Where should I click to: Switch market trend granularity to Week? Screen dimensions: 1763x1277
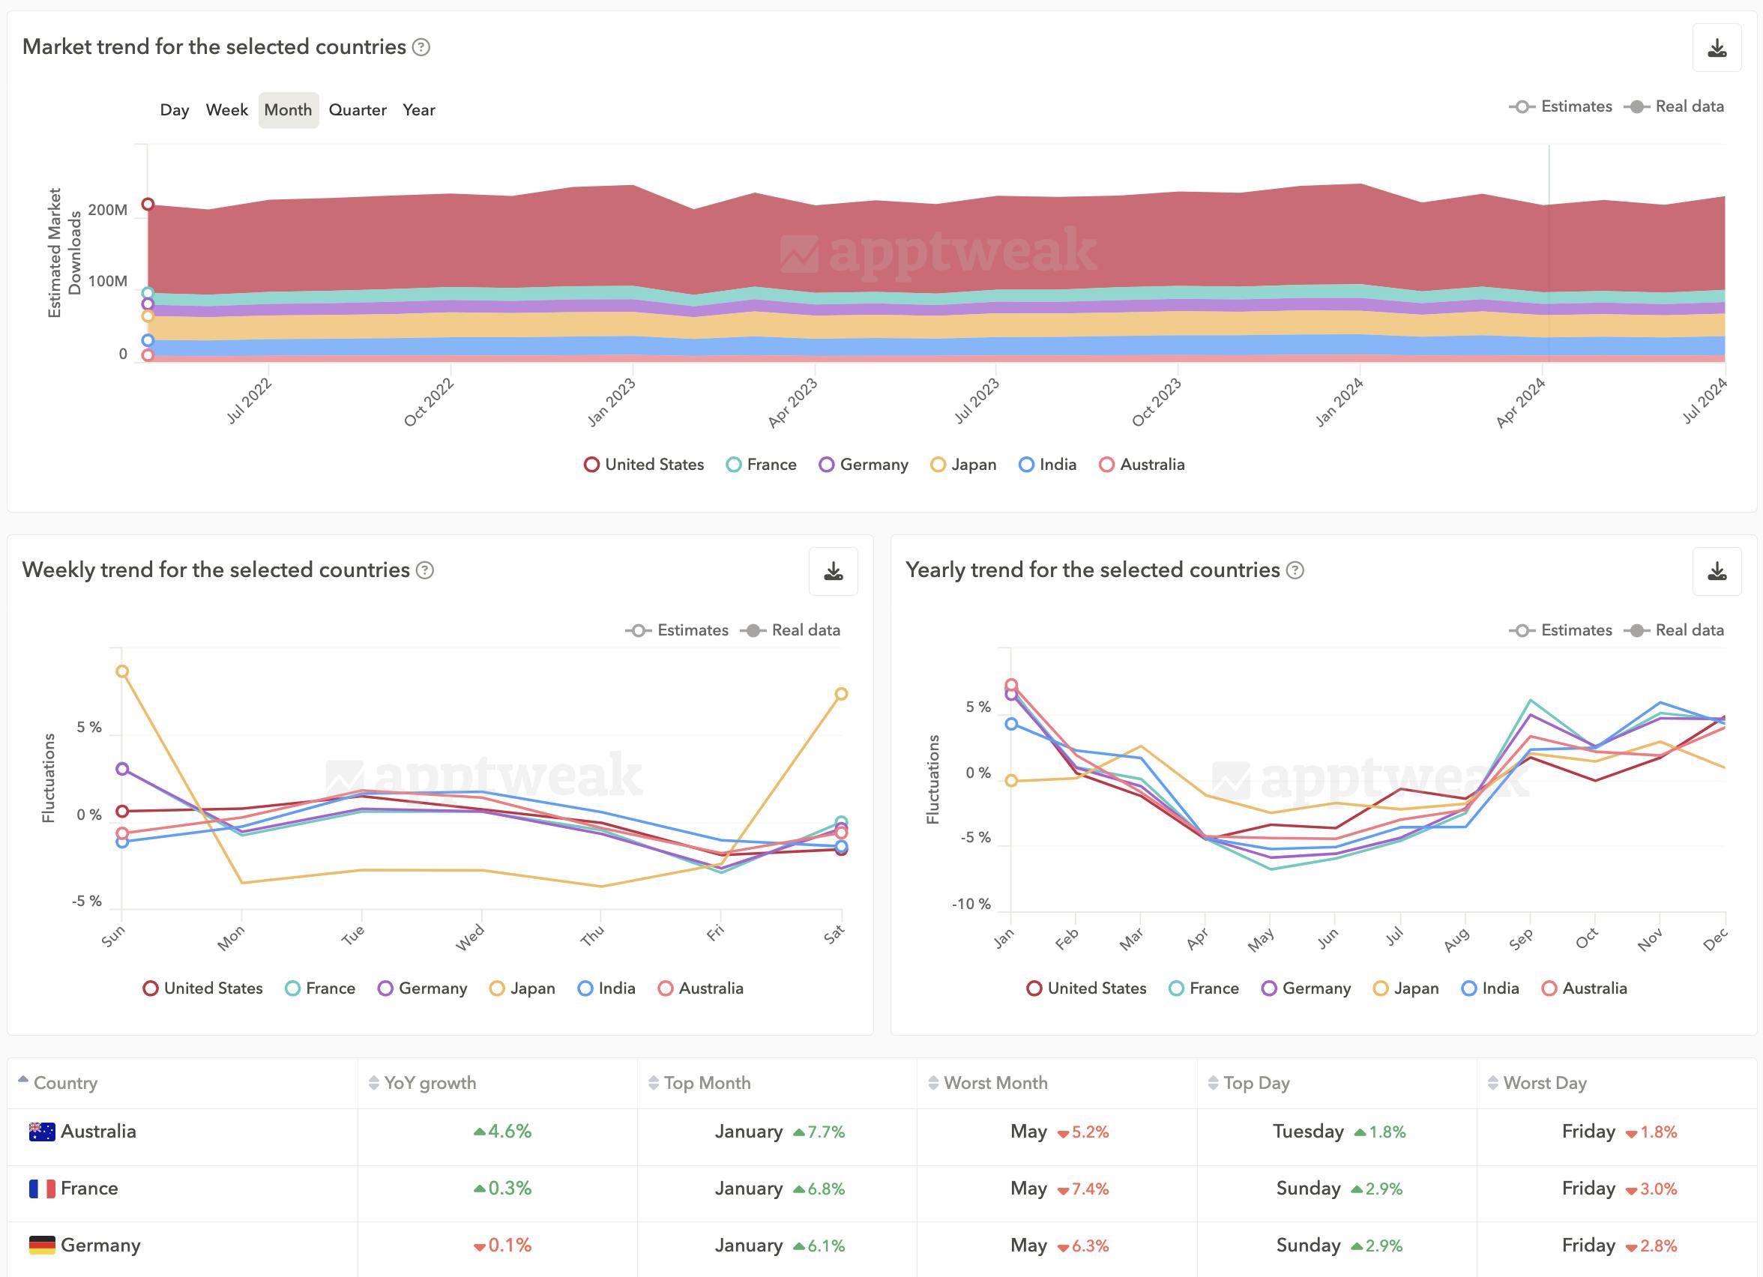tap(226, 110)
